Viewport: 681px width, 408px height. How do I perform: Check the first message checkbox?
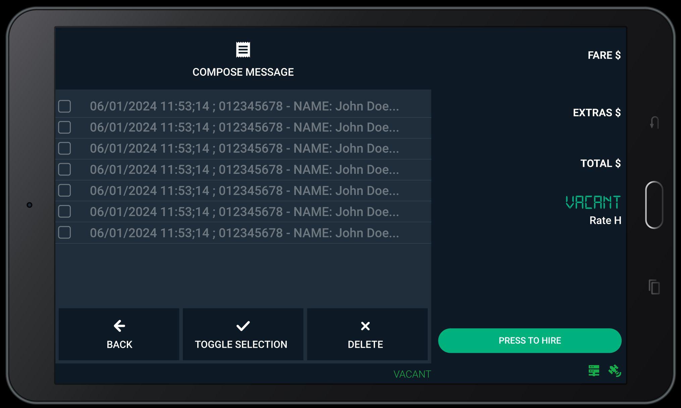64,106
